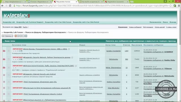181x102 pixels.
Task: Click reply count 1487
Action: click(126, 51)
